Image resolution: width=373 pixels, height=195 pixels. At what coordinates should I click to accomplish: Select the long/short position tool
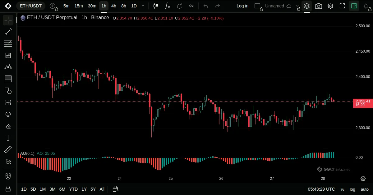(x=8, y=79)
